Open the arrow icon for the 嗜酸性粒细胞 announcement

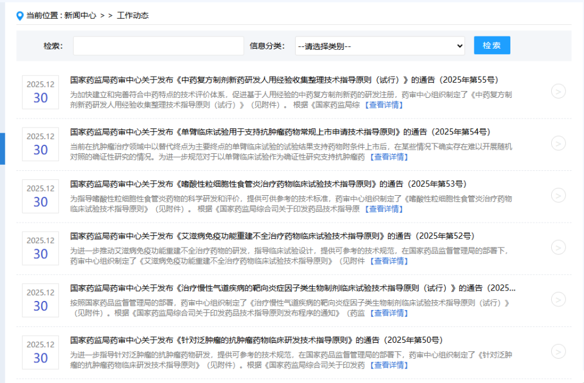[557, 196]
